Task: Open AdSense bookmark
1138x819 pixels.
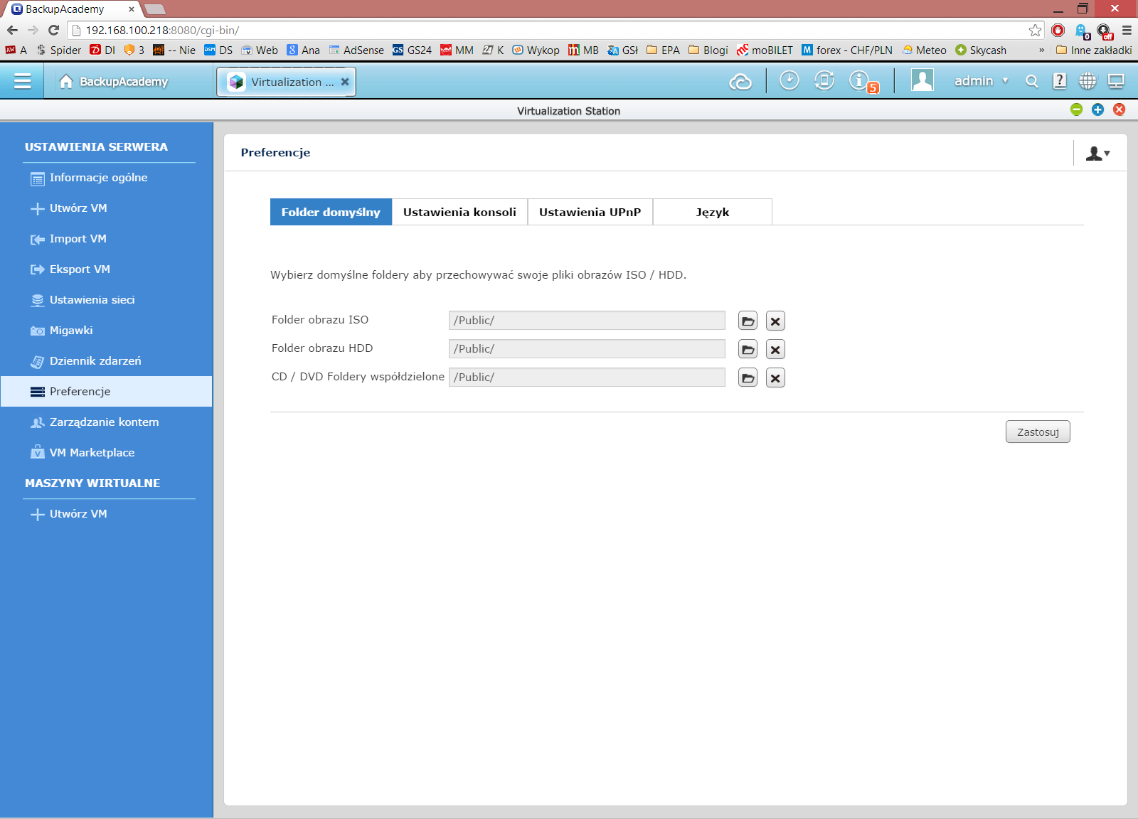Action: 356,50
